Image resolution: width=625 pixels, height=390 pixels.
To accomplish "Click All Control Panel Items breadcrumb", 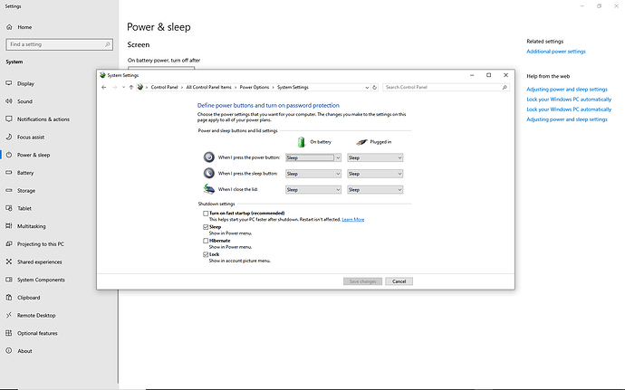I will click(x=208, y=87).
